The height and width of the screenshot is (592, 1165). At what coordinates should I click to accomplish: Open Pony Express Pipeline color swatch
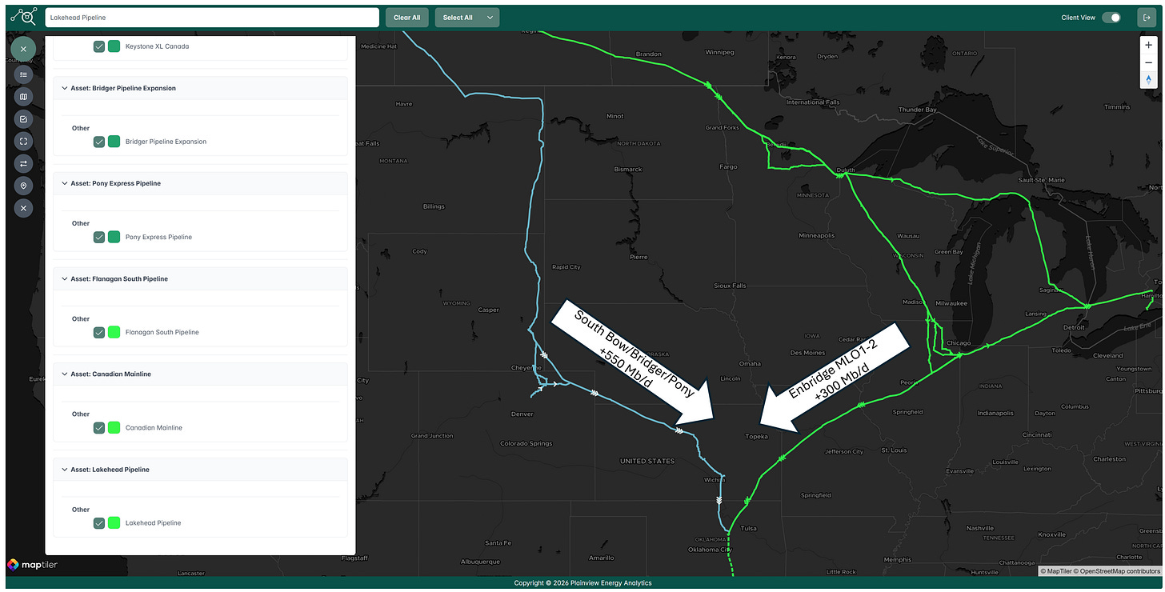tap(114, 237)
